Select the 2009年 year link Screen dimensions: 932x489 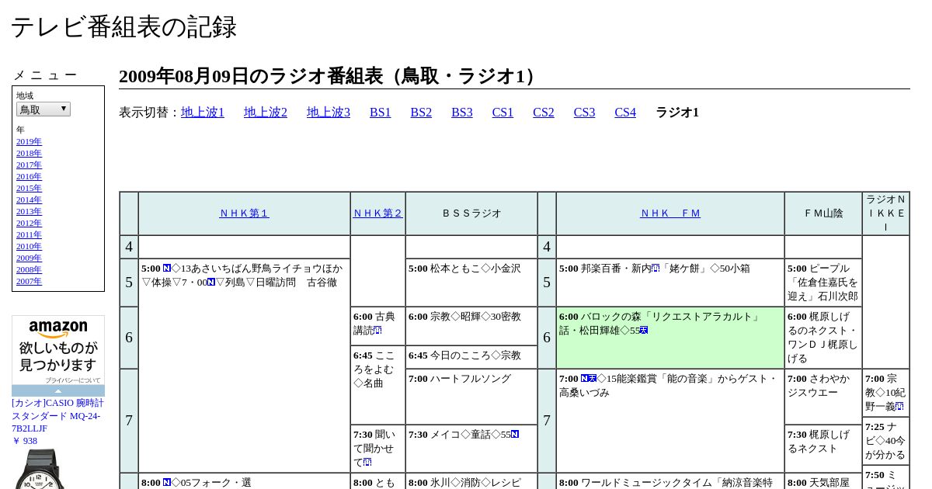pyautogui.click(x=29, y=258)
